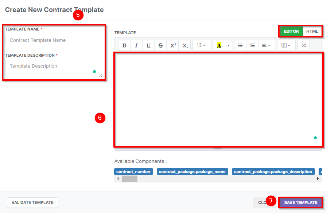This screenshot has width=327, height=213.
Task: Open text color options arrow
Action: pyautogui.click(x=229, y=45)
